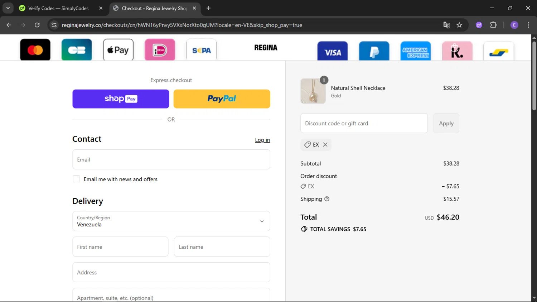Reload the checkout page
The width and height of the screenshot is (537, 302).
coord(37,25)
